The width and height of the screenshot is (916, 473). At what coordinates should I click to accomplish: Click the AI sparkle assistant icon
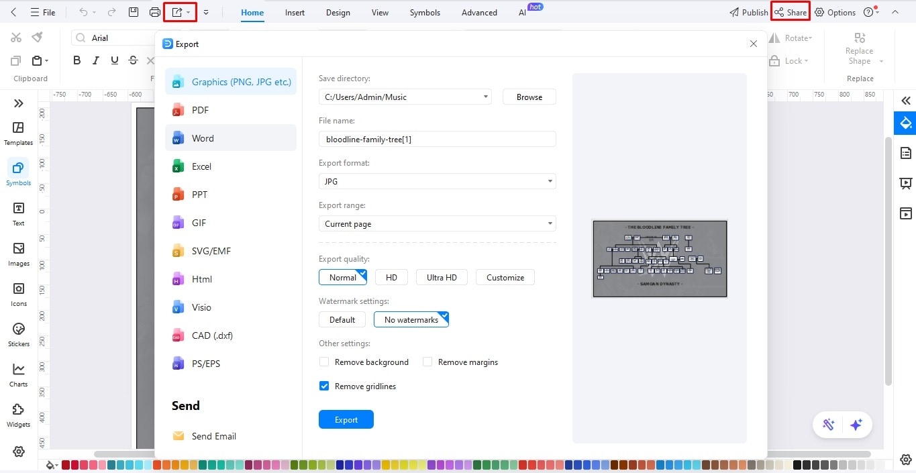(856, 425)
